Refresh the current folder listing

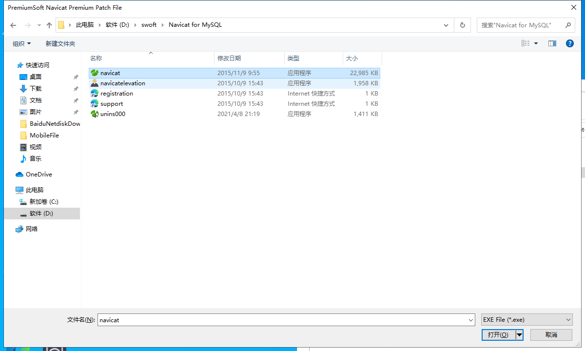pos(462,25)
